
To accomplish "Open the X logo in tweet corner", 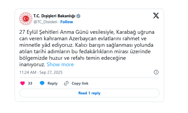I will click(156, 16).
